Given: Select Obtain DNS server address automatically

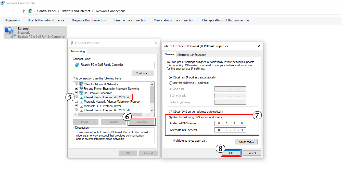Looking at the screenshot, I should tap(171, 112).
